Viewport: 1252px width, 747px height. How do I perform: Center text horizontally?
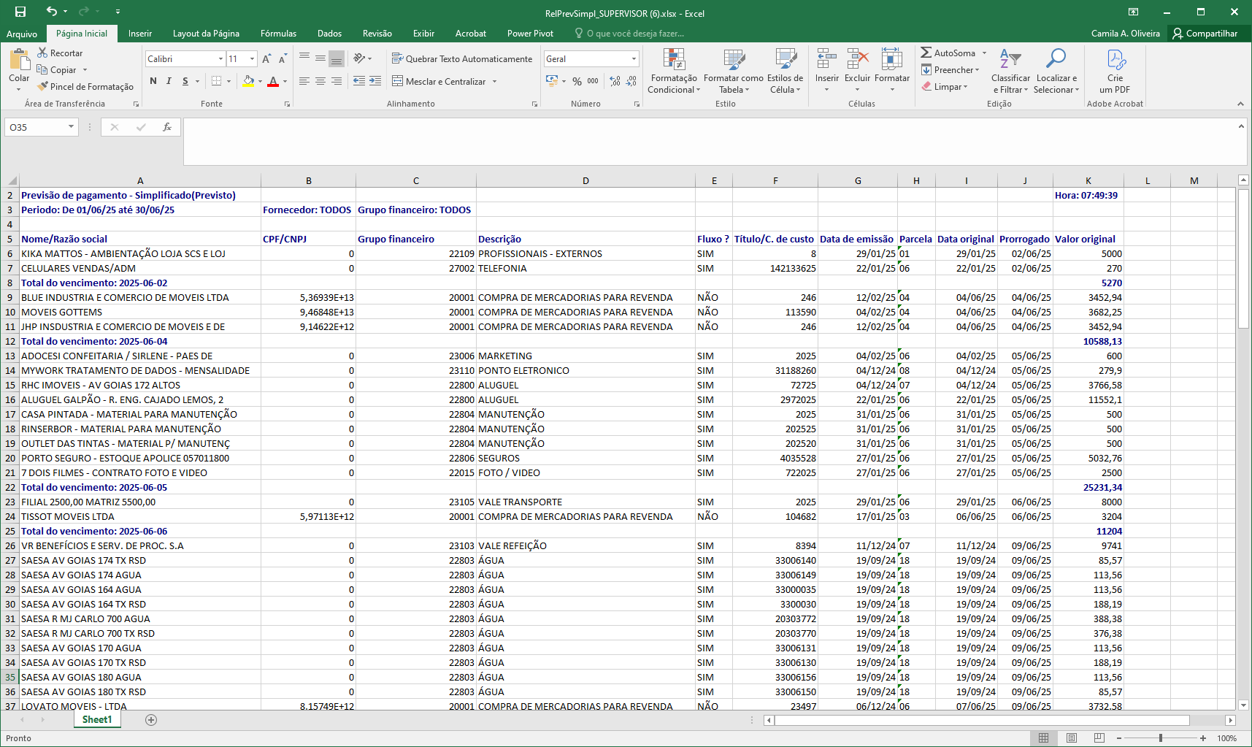pyautogui.click(x=320, y=81)
